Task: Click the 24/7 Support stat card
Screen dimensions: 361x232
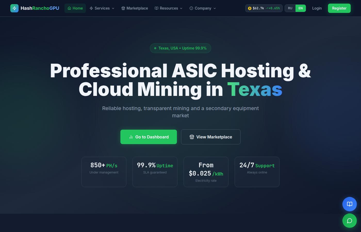Action: [x=257, y=172]
